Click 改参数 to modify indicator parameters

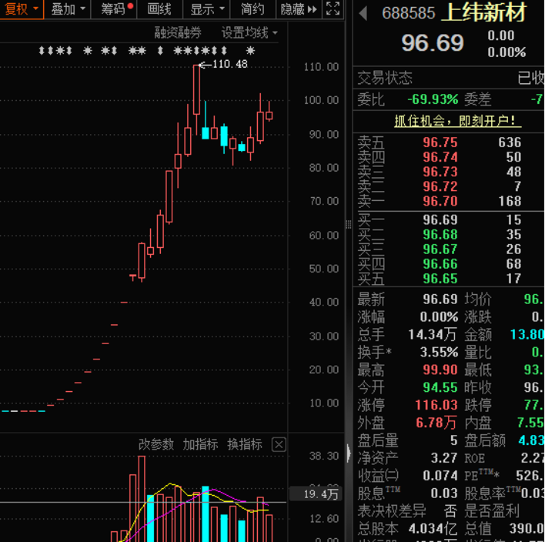(156, 445)
